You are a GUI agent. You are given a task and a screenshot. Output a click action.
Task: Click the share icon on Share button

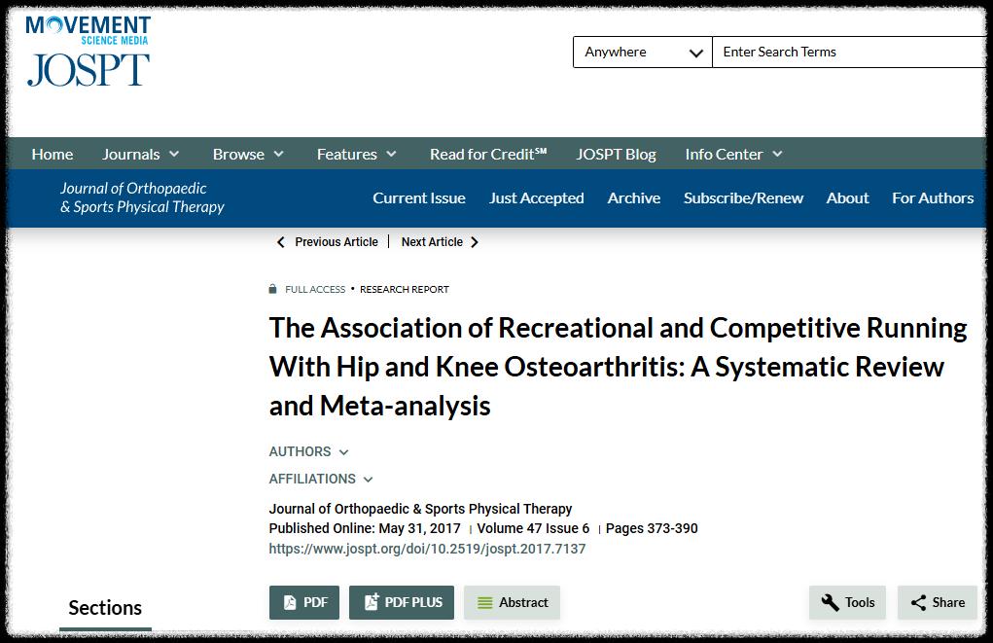tap(918, 602)
